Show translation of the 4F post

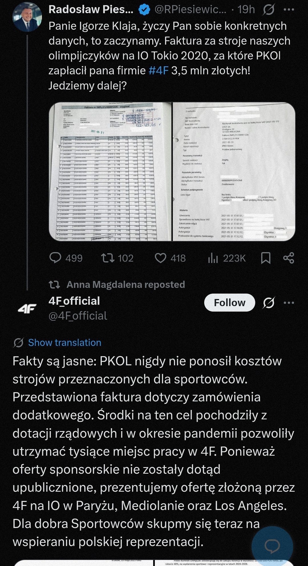(64, 342)
